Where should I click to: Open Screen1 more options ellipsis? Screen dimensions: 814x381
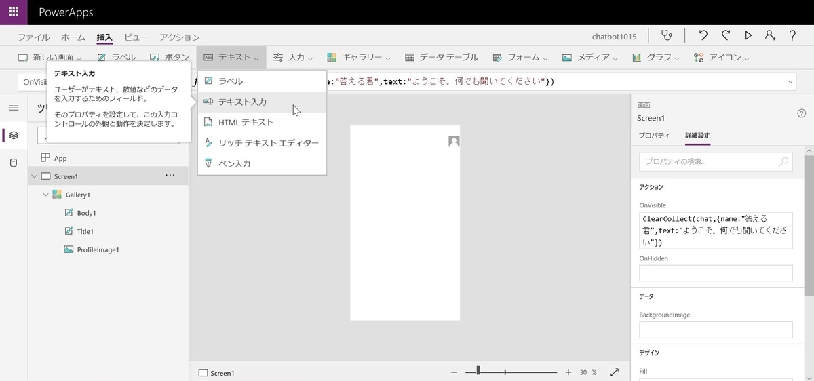pyautogui.click(x=170, y=176)
